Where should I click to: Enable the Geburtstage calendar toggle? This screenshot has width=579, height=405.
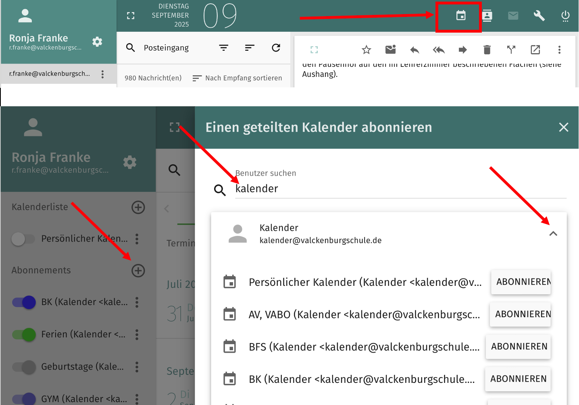23,367
